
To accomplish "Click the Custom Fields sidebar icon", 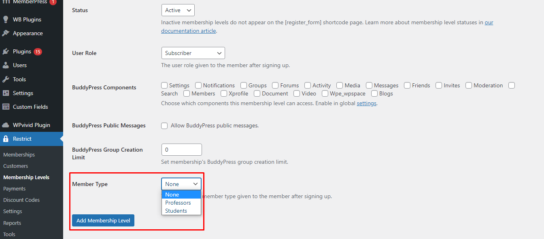I will 7,107.
